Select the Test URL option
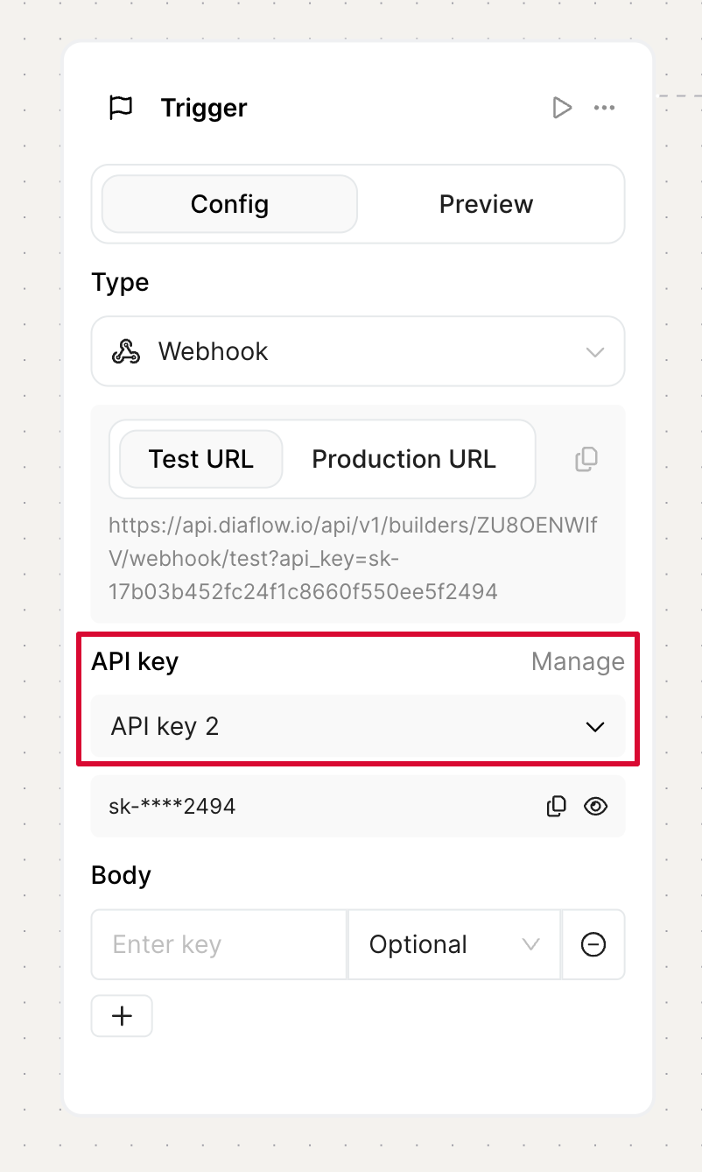 (201, 459)
